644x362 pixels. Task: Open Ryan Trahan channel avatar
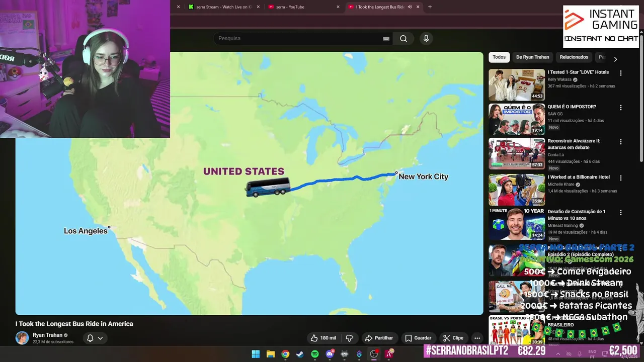pyautogui.click(x=22, y=338)
